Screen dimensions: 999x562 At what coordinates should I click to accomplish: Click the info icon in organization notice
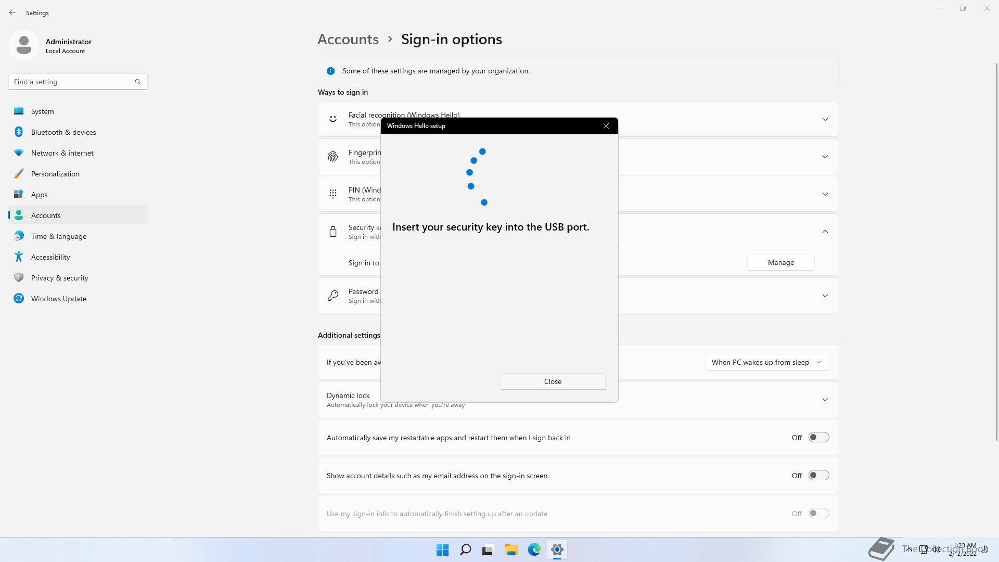(330, 71)
